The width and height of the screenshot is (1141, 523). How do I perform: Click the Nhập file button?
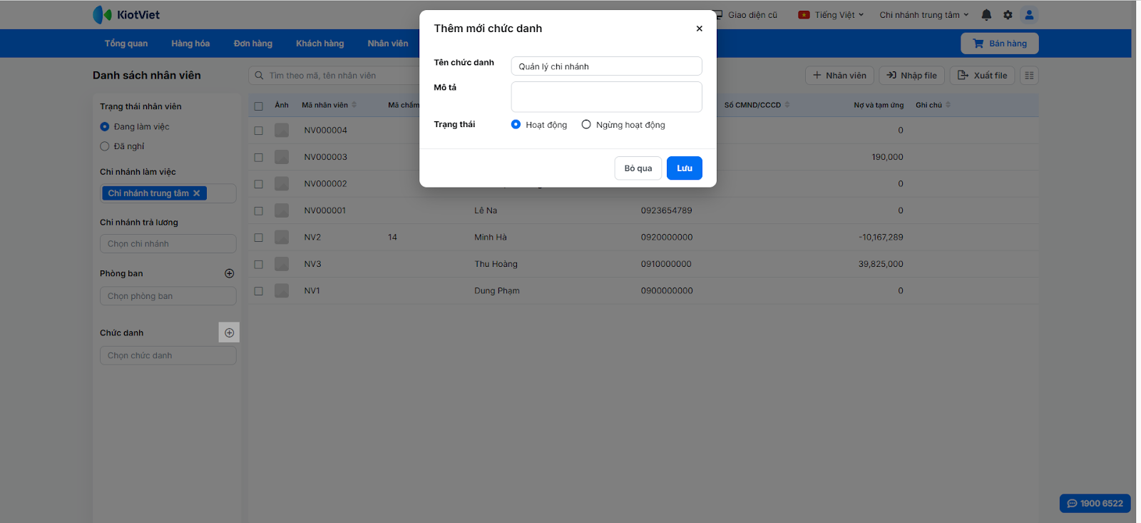[x=912, y=76]
